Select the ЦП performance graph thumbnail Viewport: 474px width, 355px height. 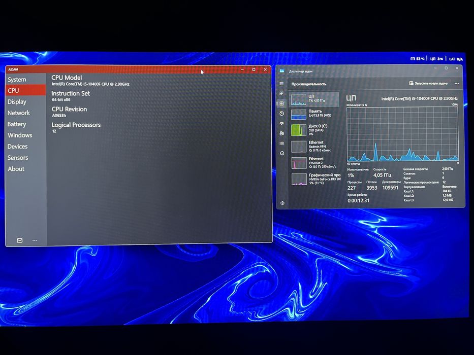299,99
